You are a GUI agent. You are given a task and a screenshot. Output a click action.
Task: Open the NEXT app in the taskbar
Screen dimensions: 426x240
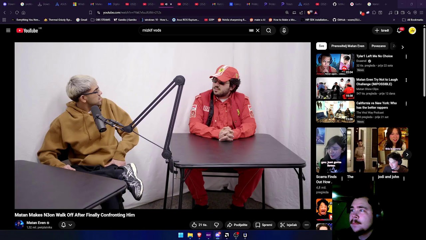click(x=208, y=235)
